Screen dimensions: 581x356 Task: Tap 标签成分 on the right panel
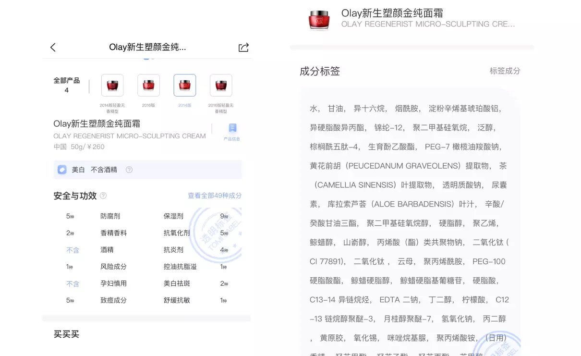pos(505,71)
